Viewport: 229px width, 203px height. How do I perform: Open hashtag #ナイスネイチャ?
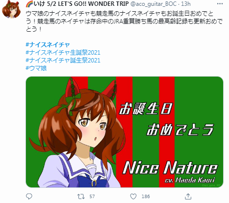click(x=48, y=44)
